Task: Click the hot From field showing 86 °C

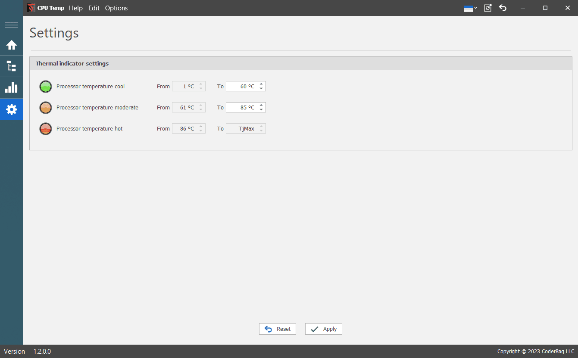Action: tap(189, 128)
